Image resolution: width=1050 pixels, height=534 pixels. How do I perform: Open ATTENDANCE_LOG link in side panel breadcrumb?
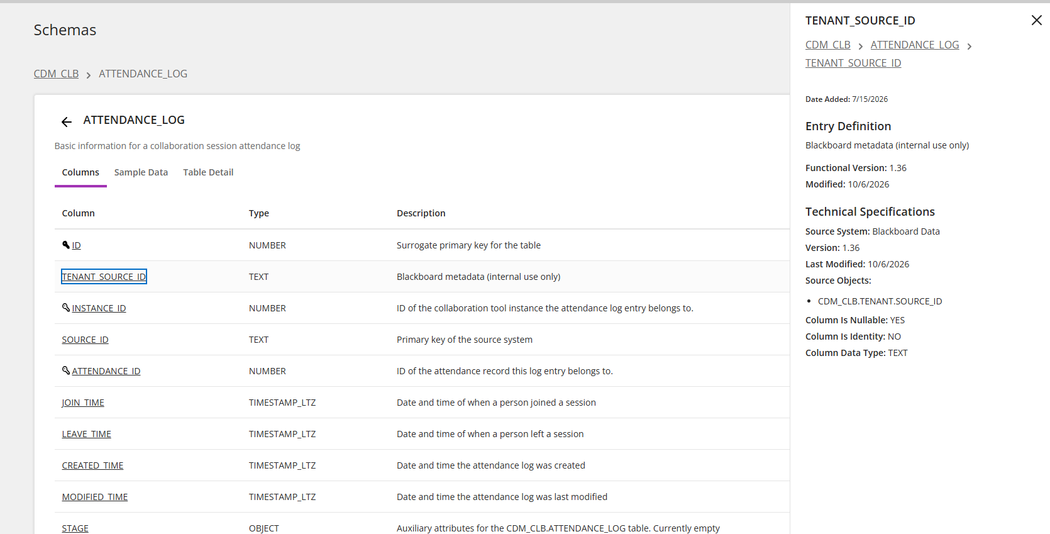tap(915, 45)
